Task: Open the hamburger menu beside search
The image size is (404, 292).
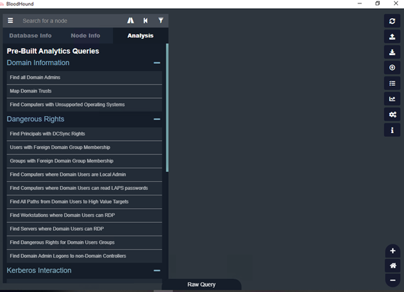Action: coord(10,21)
